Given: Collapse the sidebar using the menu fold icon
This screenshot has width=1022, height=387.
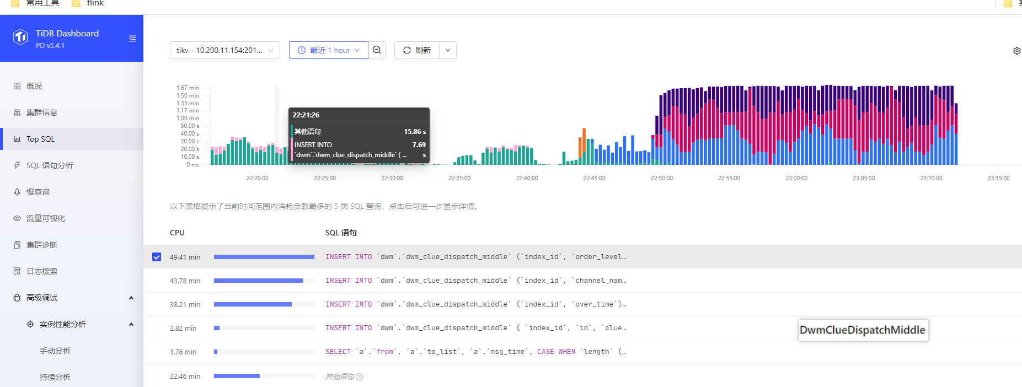Looking at the screenshot, I should click(132, 39).
